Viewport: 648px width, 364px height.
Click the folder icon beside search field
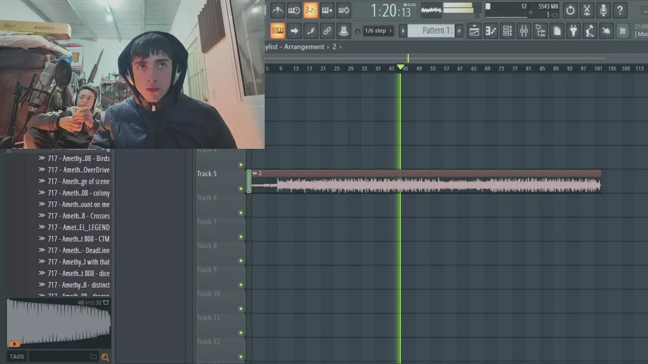94,356
